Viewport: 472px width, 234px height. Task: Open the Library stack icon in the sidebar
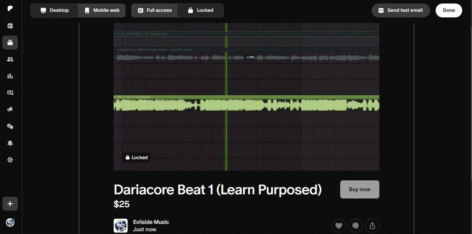(x=10, y=42)
